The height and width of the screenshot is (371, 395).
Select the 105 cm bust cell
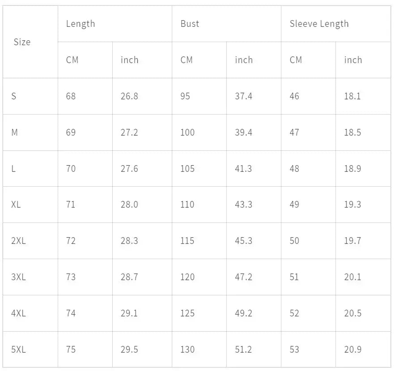point(187,169)
